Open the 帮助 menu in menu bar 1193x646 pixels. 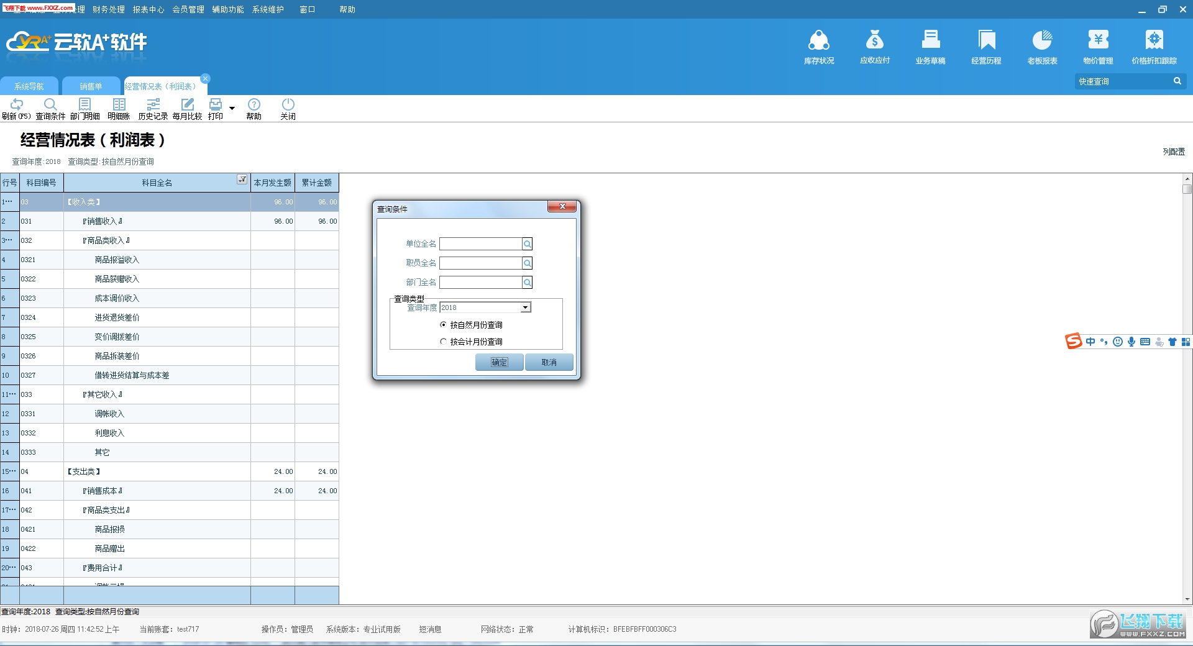click(x=347, y=9)
